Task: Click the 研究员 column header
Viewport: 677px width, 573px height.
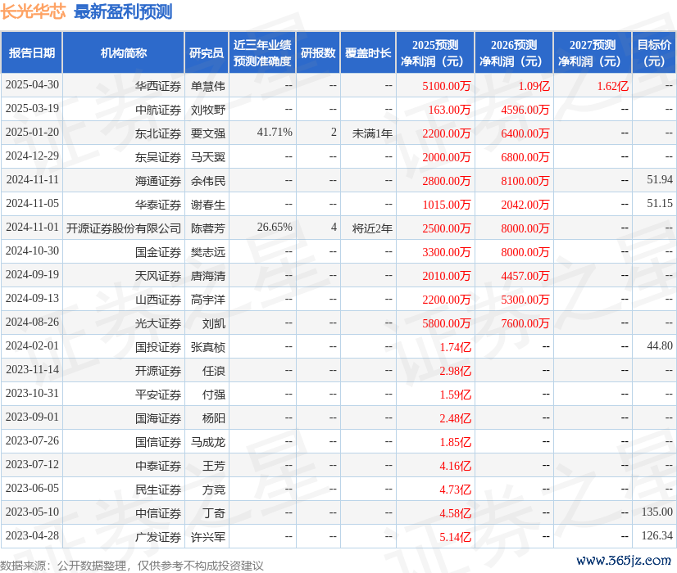Action: coord(207,52)
